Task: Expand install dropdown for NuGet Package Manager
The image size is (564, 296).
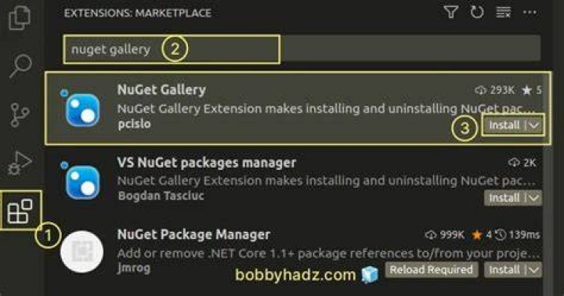Action: click(x=534, y=269)
